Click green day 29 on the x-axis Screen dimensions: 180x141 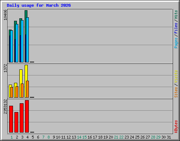(158, 137)
